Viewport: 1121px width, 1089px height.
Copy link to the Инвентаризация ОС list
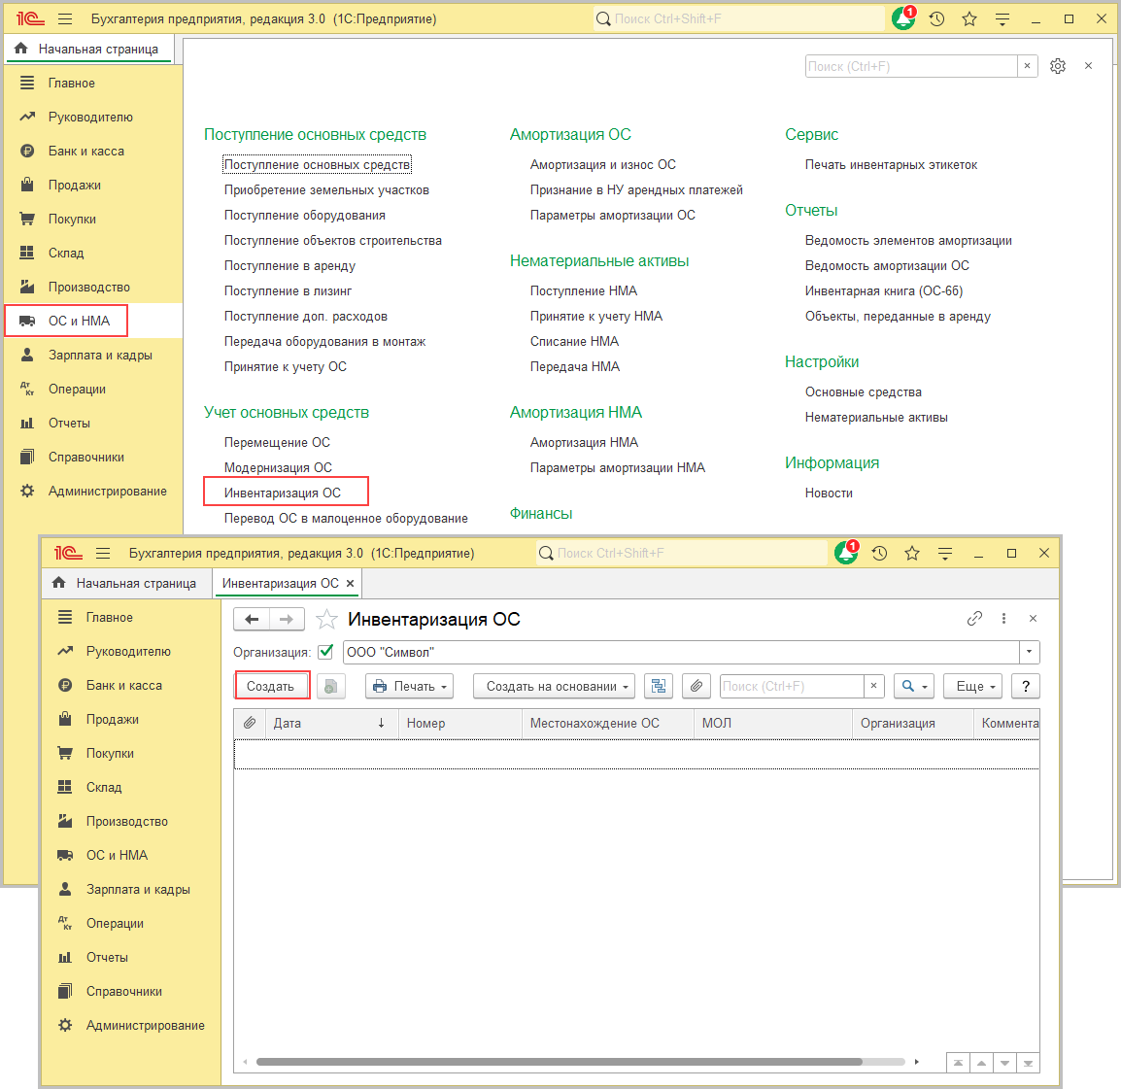(x=974, y=619)
